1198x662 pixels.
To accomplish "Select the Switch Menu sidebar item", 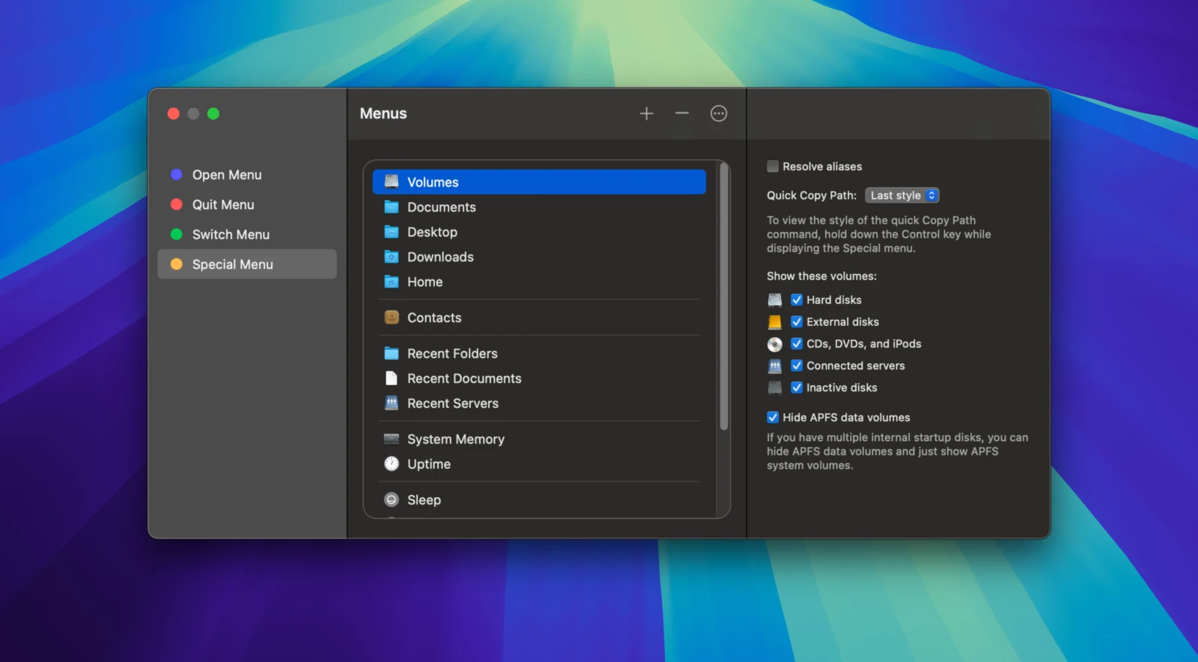I will click(231, 235).
